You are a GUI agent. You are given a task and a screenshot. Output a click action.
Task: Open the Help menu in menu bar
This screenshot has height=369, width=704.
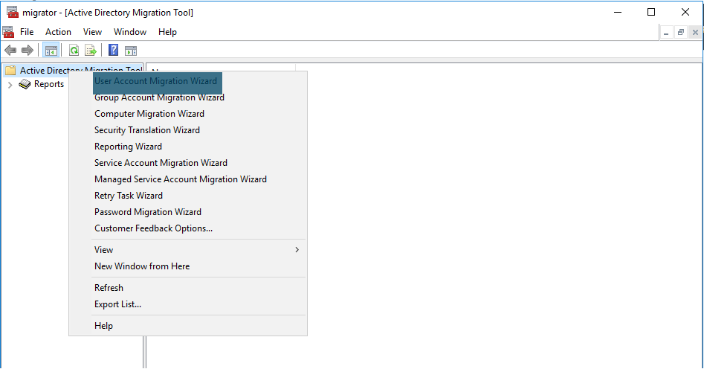[x=167, y=32]
